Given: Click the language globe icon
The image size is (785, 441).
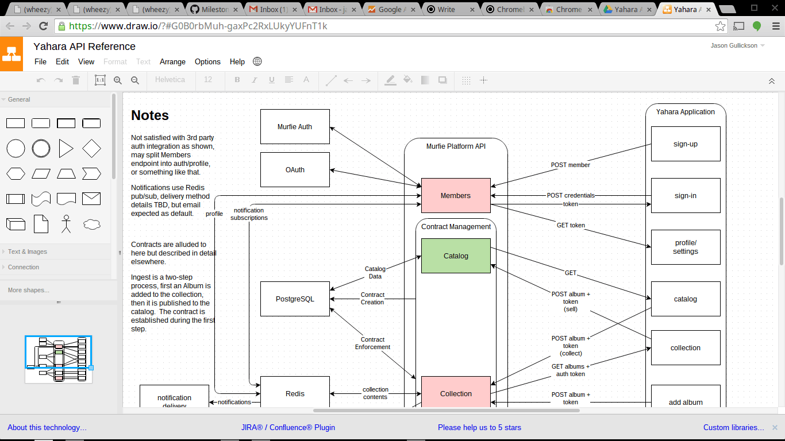Looking at the screenshot, I should [x=257, y=61].
